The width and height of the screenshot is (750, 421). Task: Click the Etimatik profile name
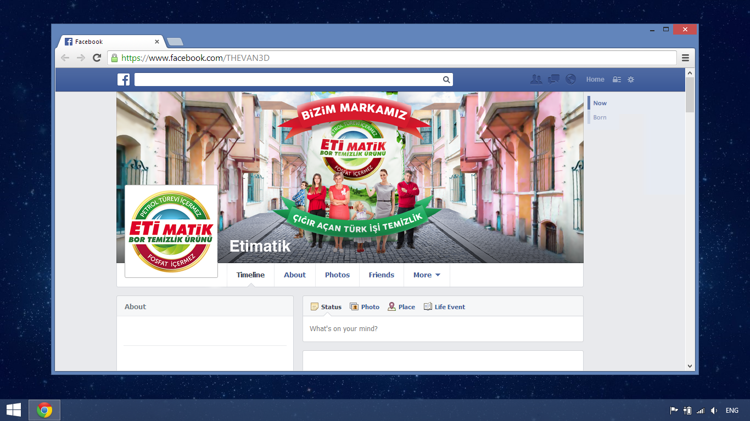[260, 246]
